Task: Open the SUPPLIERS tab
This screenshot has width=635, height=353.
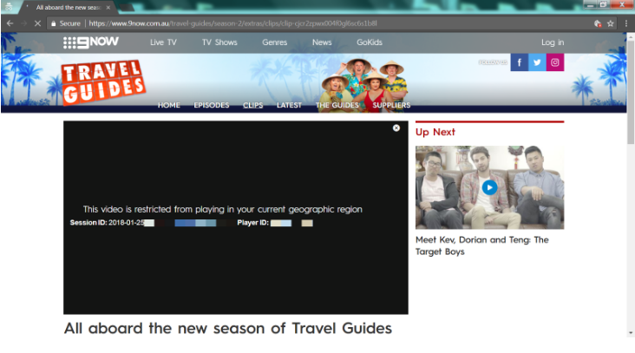Action: point(391,105)
